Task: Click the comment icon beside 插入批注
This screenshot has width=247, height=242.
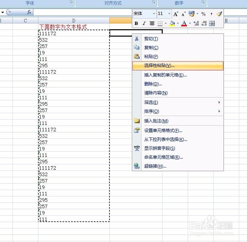Action: click(137, 121)
